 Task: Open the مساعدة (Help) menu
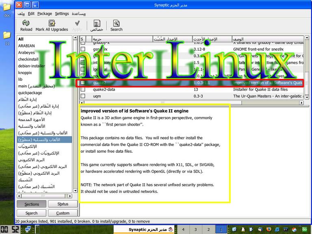pos(79,13)
